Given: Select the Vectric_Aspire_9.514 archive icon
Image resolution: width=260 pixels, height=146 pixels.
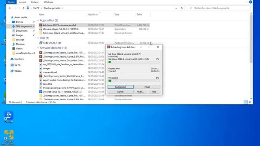Looking at the screenshot, I should tap(41, 56).
